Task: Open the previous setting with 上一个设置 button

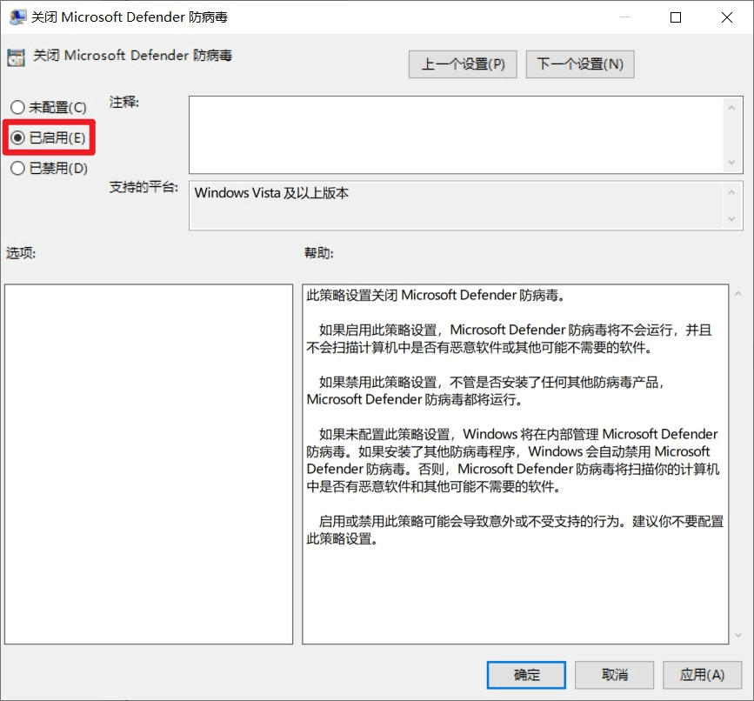Action: (462, 63)
